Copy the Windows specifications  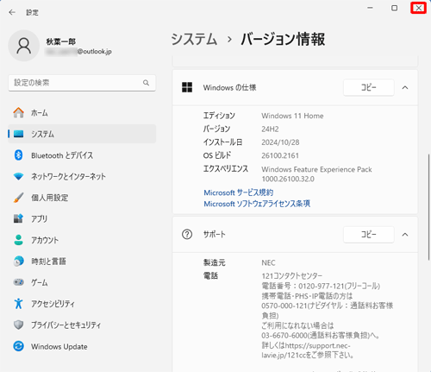(369, 87)
